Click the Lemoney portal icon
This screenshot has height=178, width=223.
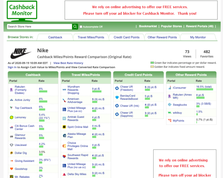tap(12, 117)
